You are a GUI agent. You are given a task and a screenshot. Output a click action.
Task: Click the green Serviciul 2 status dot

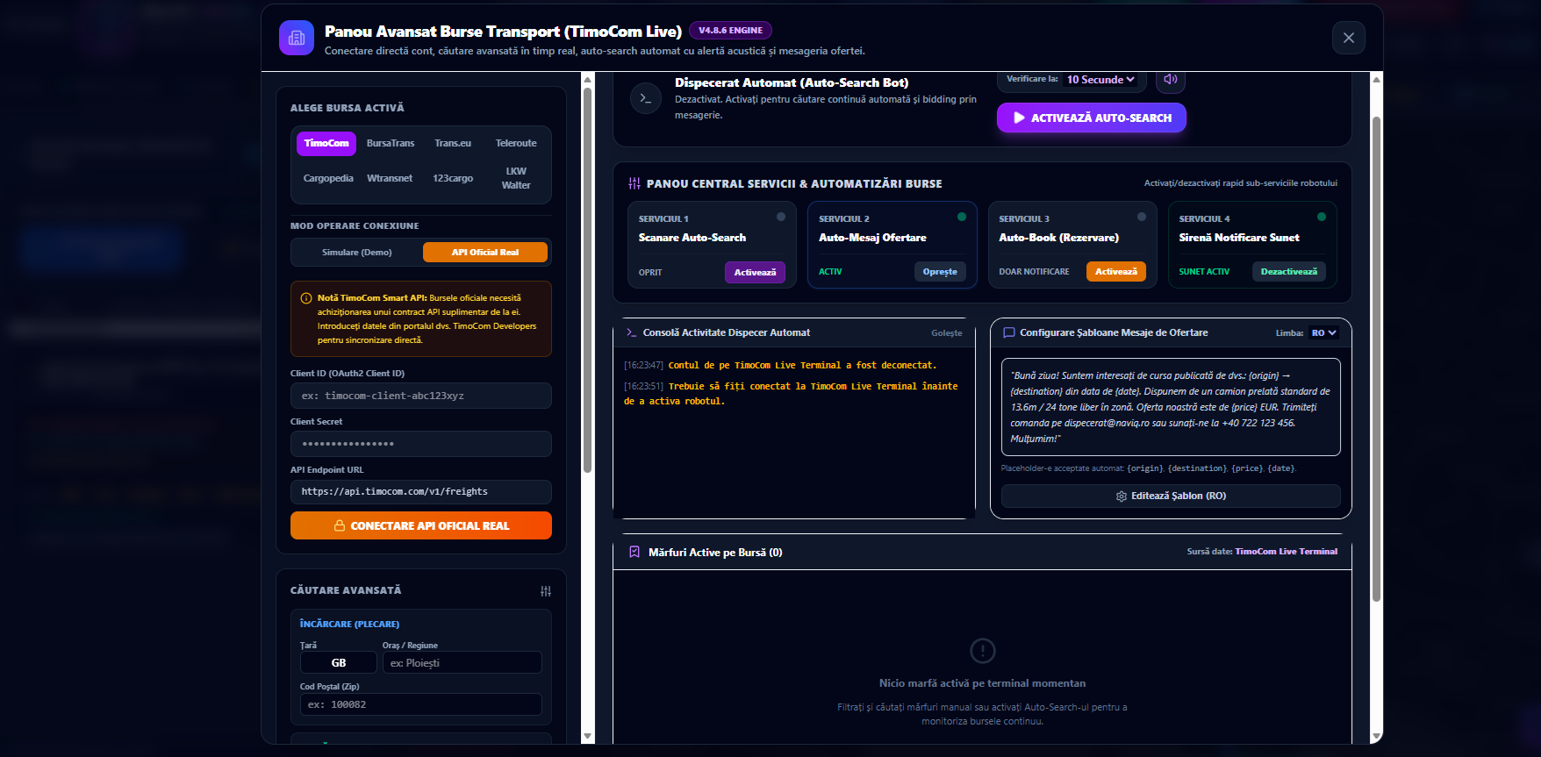click(962, 217)
